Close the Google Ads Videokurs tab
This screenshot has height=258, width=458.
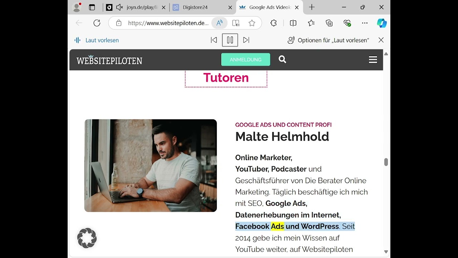tap(297, 7)
